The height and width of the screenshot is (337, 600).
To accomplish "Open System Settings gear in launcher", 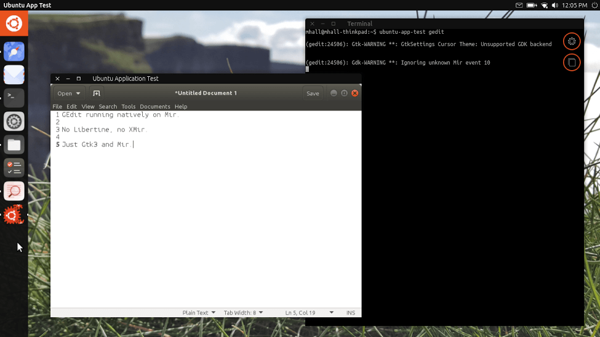I will tap(14, 121).
